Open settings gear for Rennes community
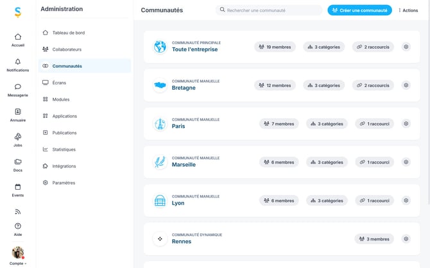This screenshot has width=430, height=268. click(x=406, y=239)
